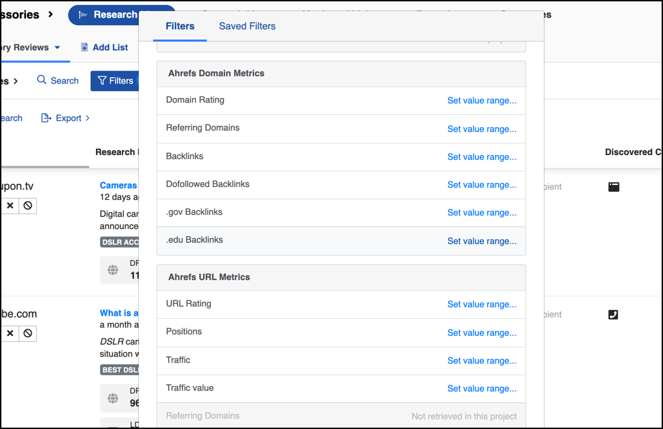
Task: Click the block icon in the be.com row
Action: click(28, 333)
